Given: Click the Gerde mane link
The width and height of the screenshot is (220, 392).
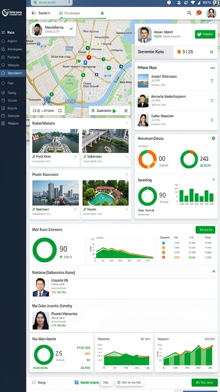Looking at the screenshot, I should click(90, 382).
